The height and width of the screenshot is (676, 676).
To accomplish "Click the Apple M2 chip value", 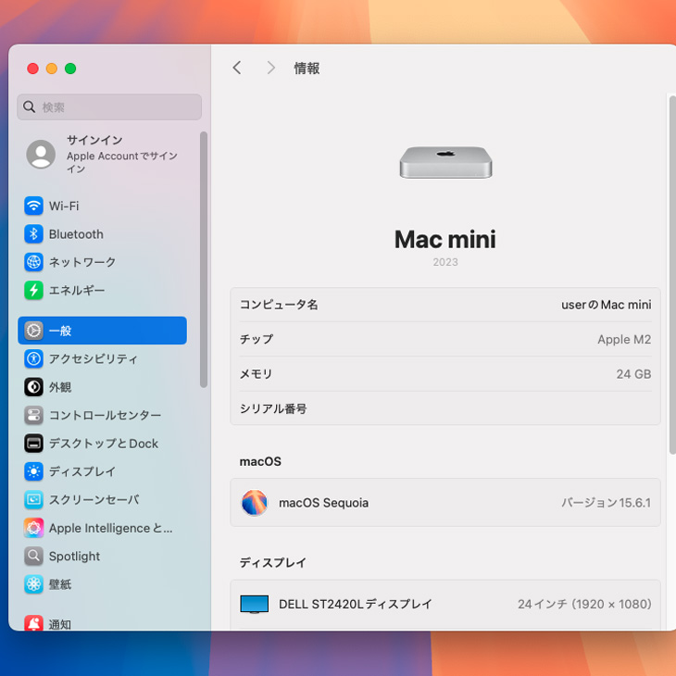I will point(624,339).
